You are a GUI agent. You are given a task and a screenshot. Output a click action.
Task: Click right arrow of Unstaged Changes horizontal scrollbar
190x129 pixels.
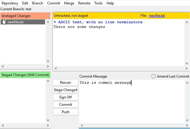(48, 66)
